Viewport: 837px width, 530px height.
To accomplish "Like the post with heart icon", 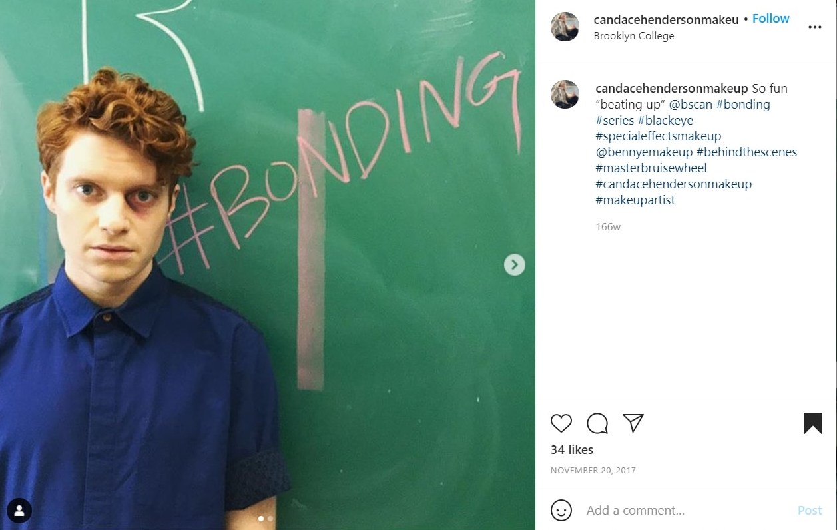I will click(561, 423).
